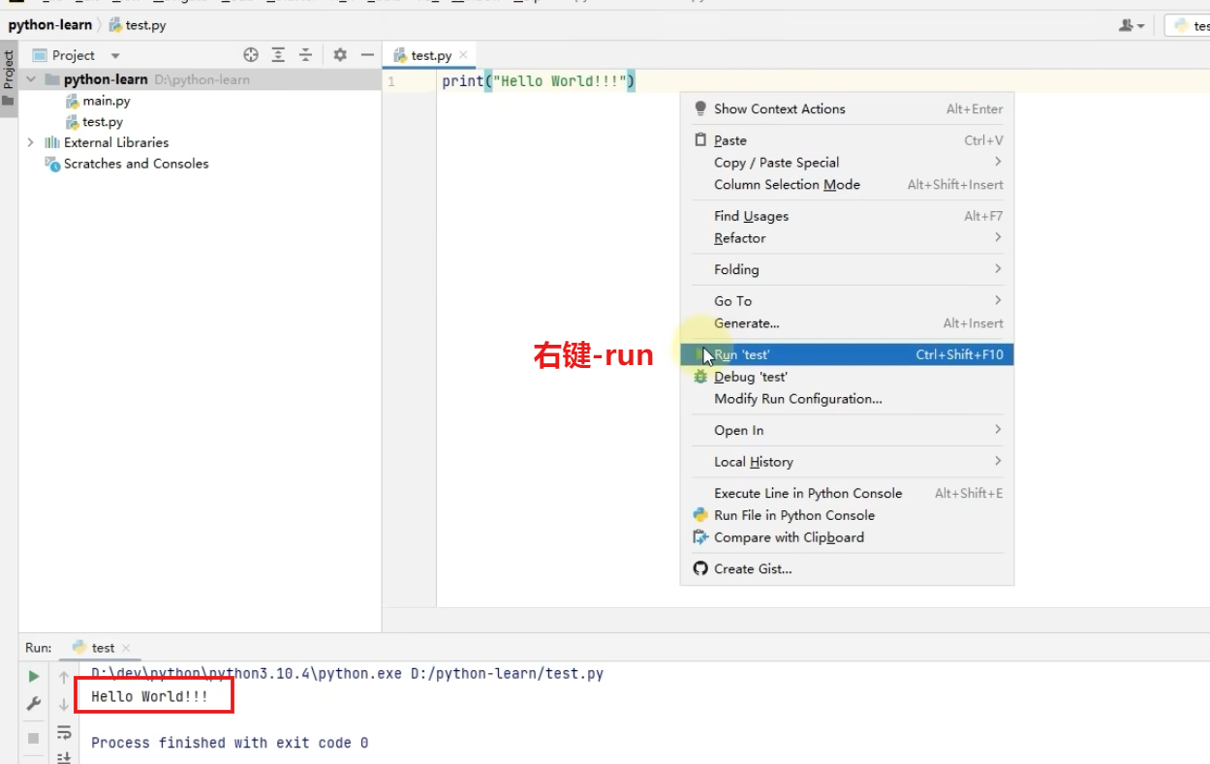
Task: Choose Debug 'test'
Action: tap(847, 377)
